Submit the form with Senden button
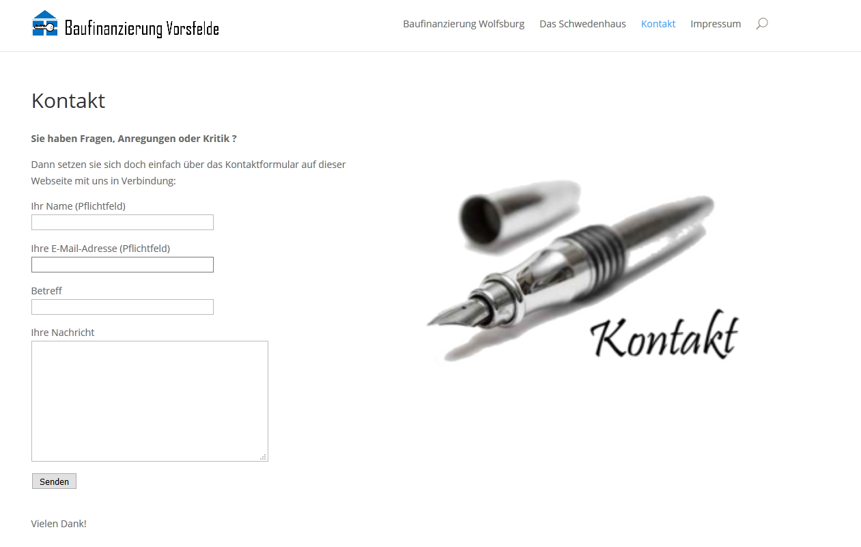 tap(54, 481)
